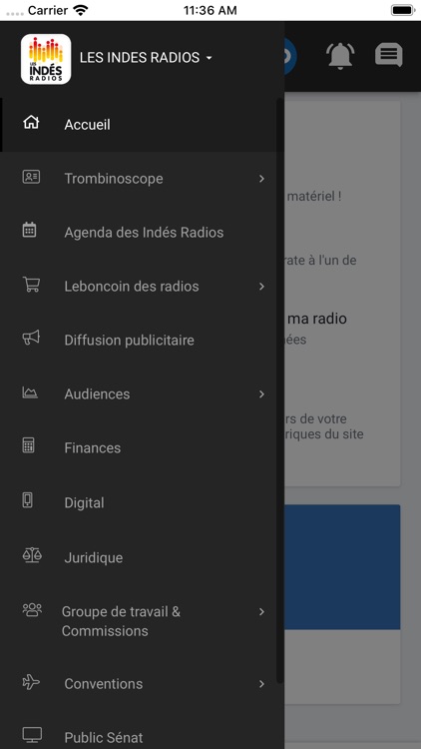
Task: Click the monitor Public Sénat icon
Action: tap(32, 735)
